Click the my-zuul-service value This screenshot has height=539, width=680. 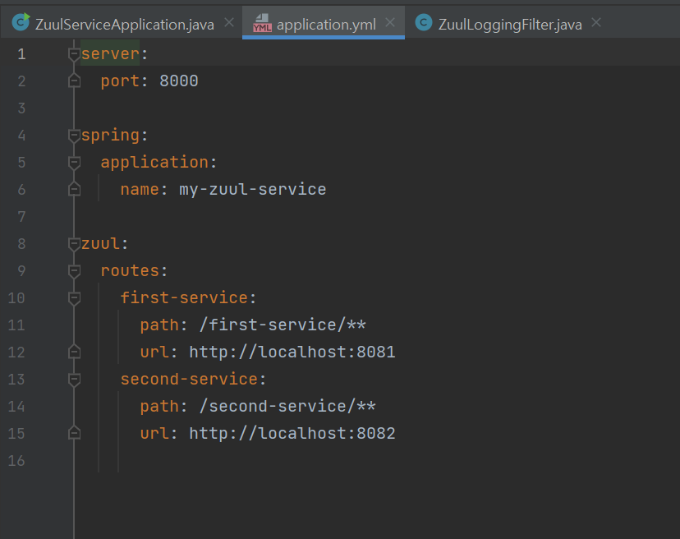click(253, 190)
